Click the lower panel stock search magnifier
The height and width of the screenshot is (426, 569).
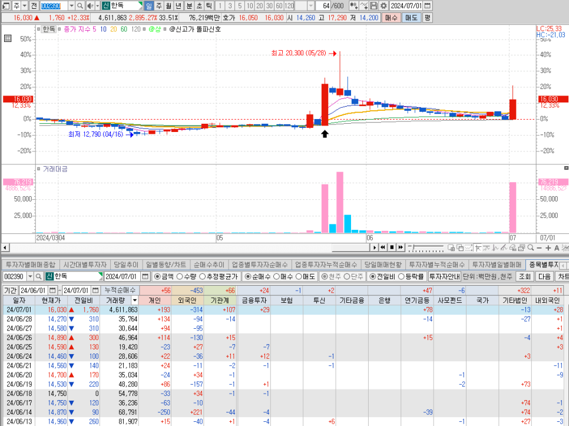point(38,276)
